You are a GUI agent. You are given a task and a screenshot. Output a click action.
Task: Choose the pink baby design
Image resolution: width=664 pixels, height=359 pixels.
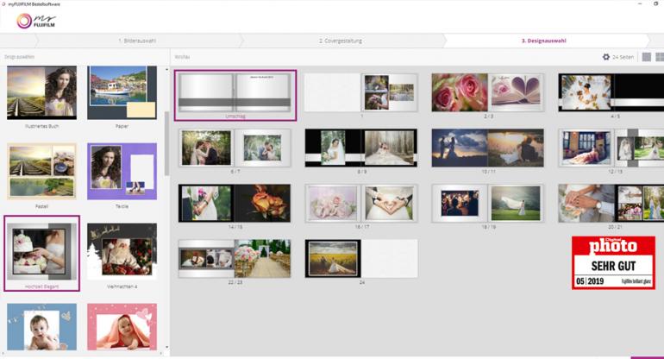122,327
